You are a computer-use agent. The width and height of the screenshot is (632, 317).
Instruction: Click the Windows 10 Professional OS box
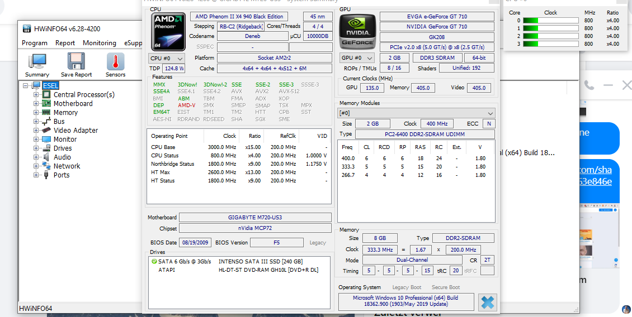click(x=406, y=302)
